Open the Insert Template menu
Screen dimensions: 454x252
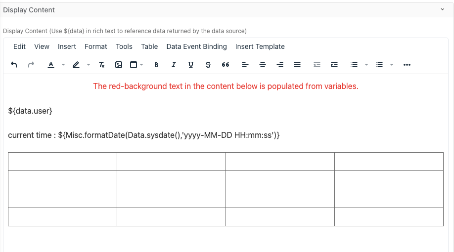pyautogui.click(x=260, y=46)
